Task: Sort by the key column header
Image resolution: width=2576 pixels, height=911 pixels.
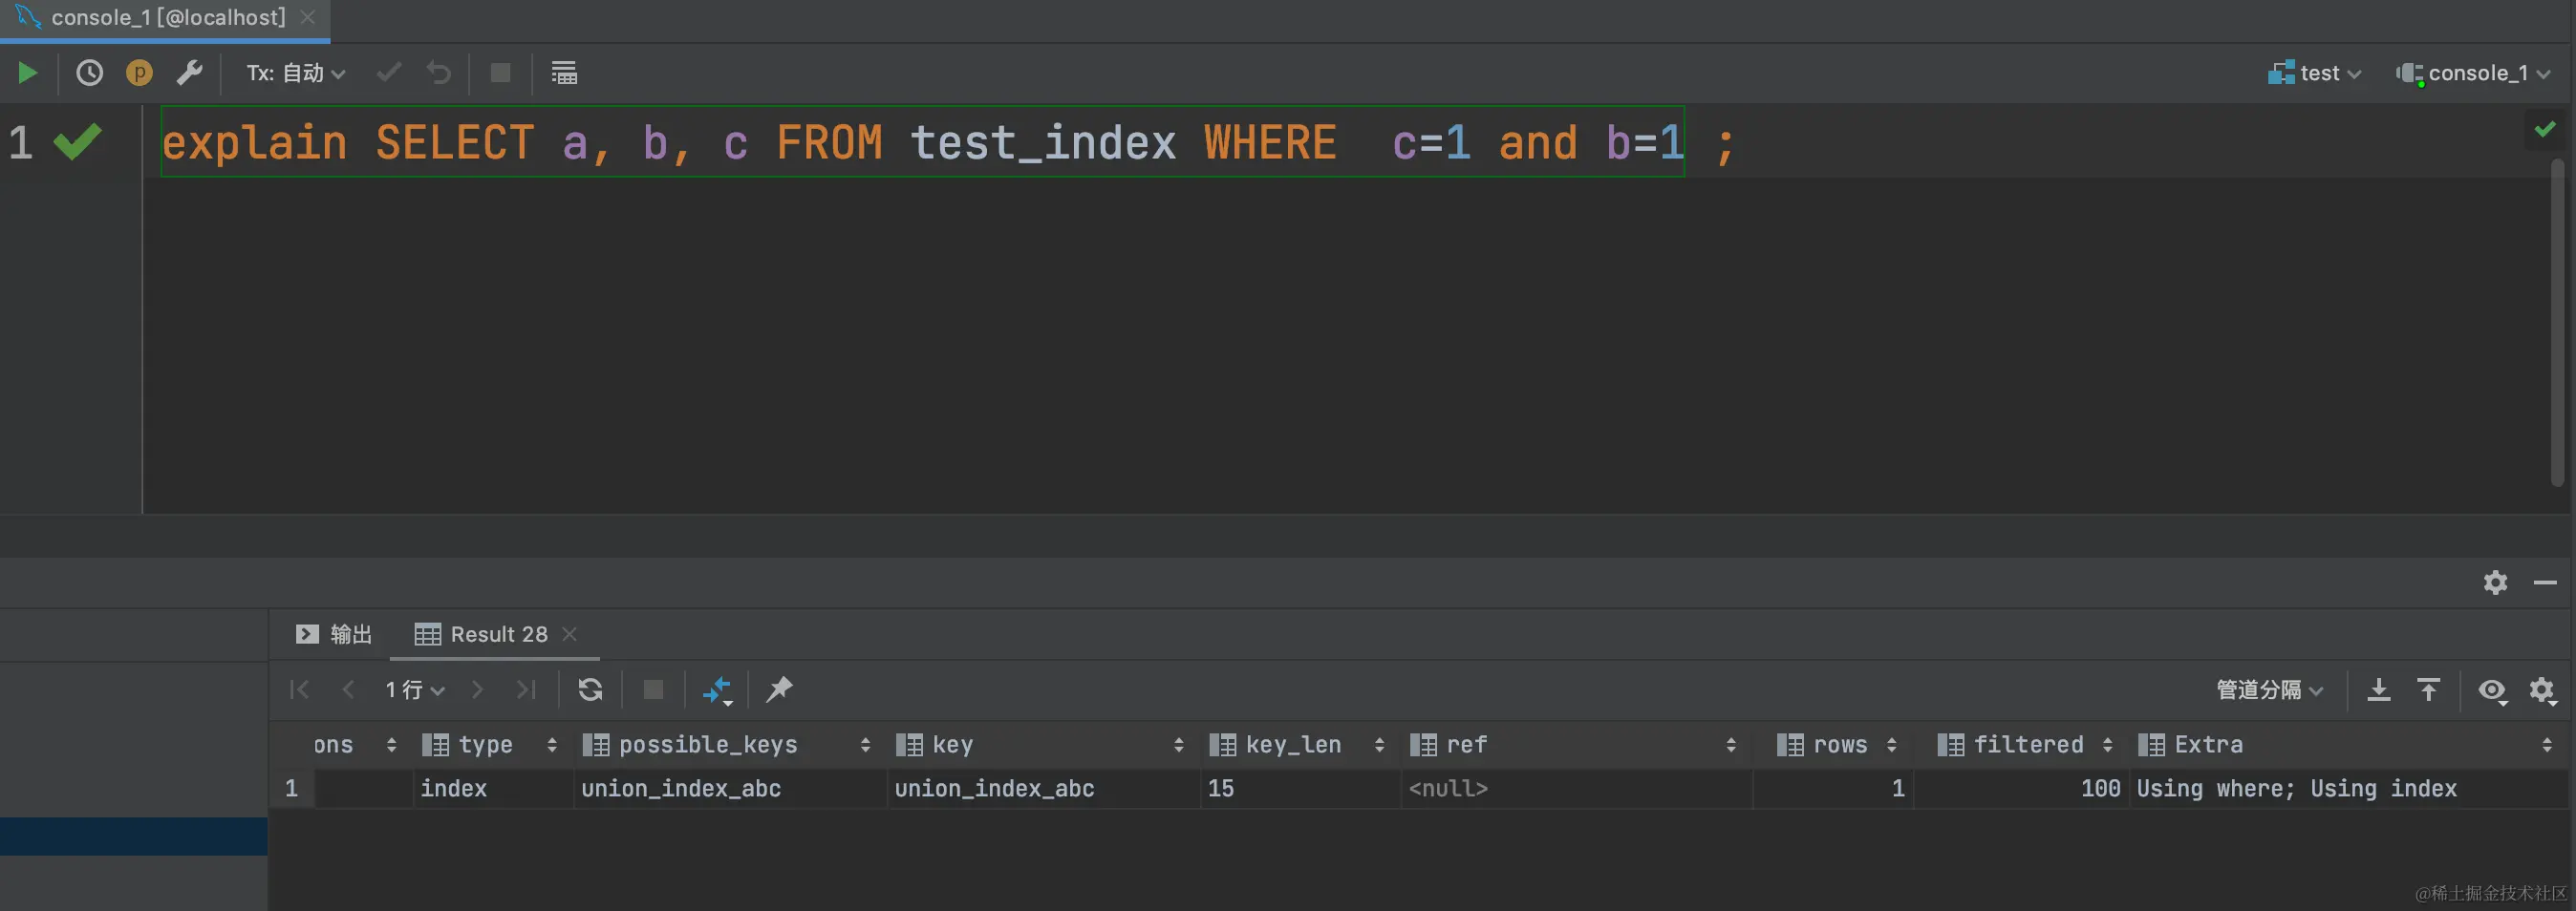Action: pos(1042,745)
